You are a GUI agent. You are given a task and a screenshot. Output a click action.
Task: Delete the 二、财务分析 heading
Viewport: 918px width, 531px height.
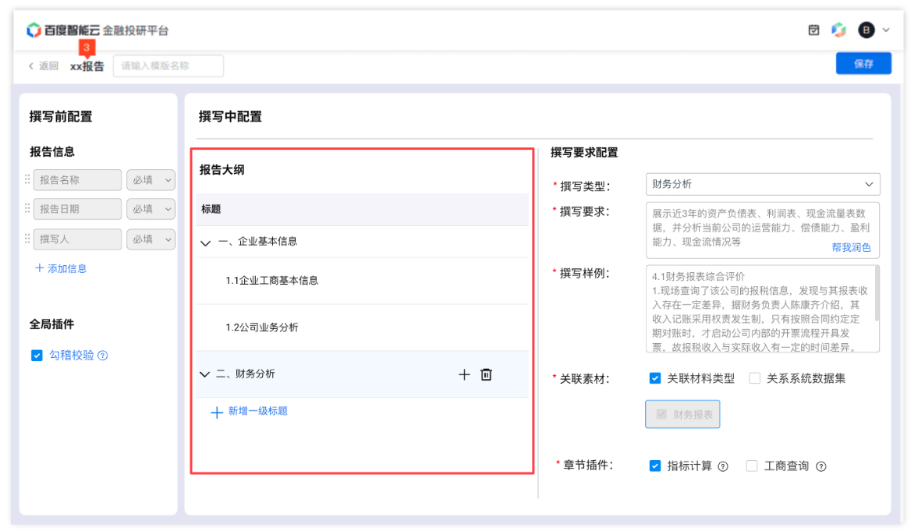486,375
